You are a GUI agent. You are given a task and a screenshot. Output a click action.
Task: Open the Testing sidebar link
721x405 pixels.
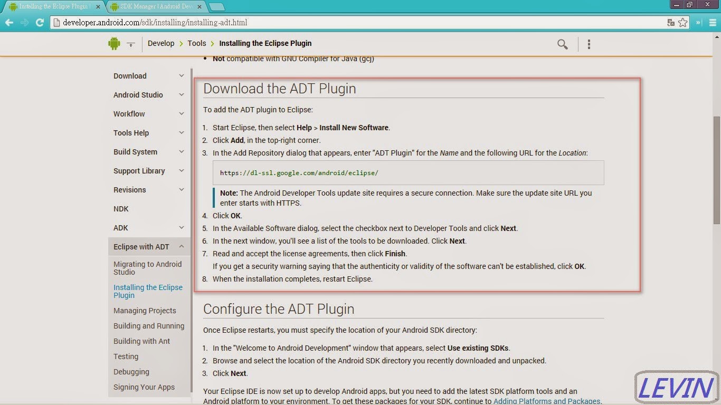pos(126,356)
